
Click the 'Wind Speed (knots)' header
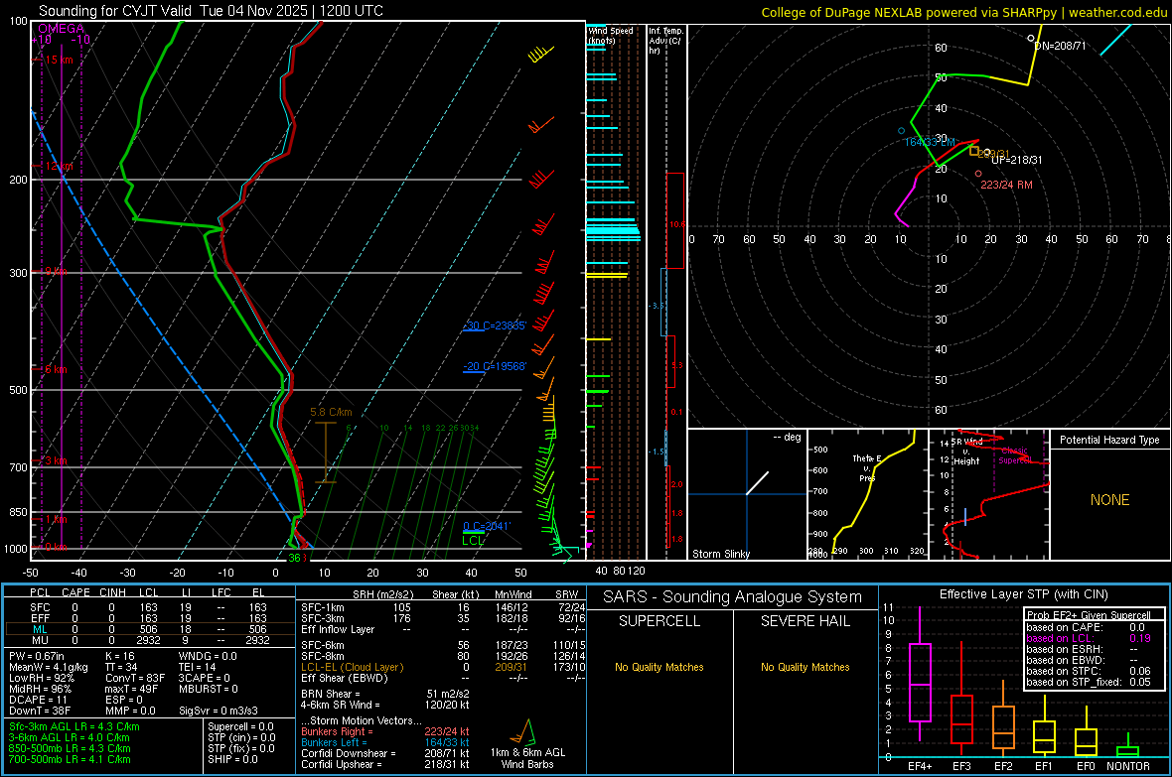pyautogui.click(x=611, y=35)
